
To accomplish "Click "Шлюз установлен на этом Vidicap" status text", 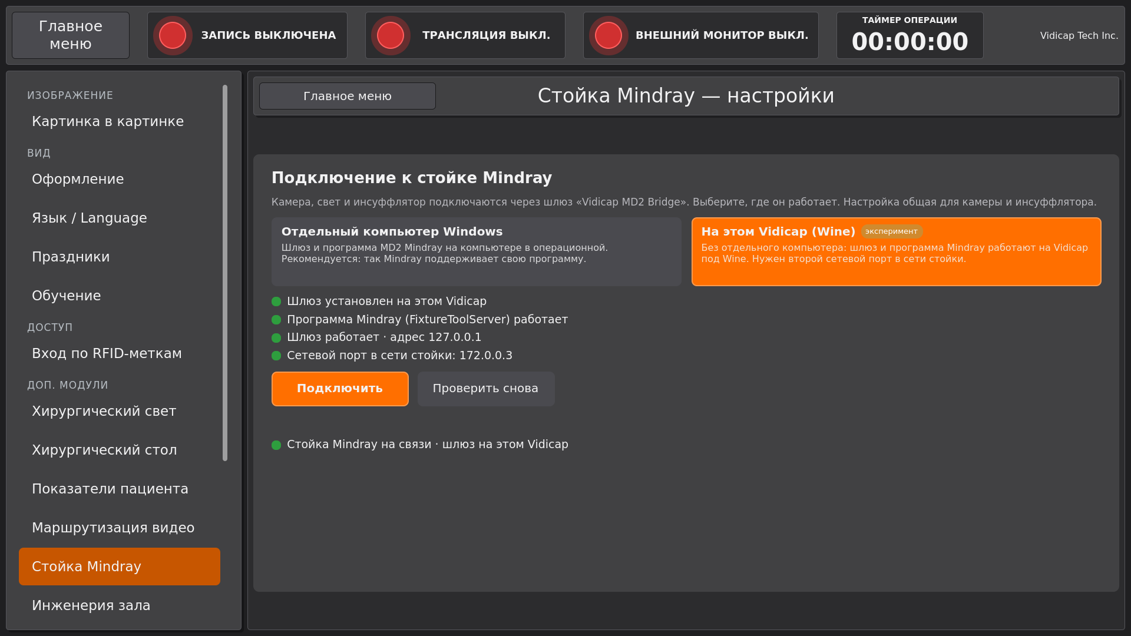I will point(386,302).
